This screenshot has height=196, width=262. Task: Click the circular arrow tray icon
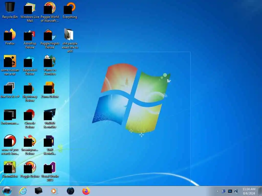[x=236, y=191]
